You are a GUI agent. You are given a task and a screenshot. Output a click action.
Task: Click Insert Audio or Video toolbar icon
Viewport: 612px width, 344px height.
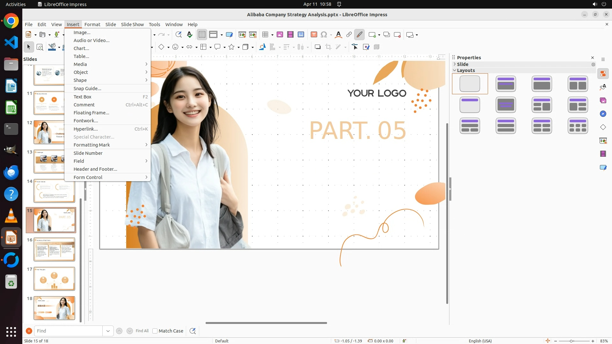[290, 35]
